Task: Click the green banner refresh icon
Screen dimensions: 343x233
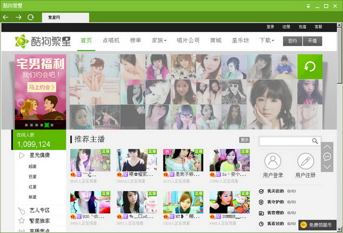Action: click(310, 66)
